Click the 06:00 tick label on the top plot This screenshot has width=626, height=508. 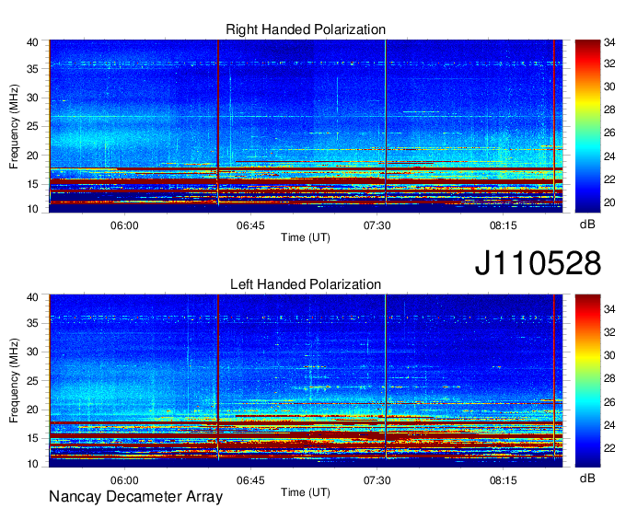[x=124, y=225]
